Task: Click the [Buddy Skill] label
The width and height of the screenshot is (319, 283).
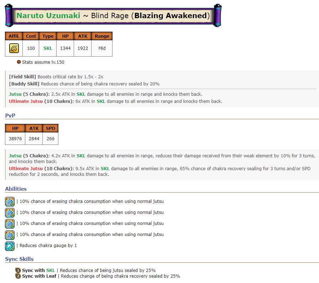Action: click(x=24, y=84)
